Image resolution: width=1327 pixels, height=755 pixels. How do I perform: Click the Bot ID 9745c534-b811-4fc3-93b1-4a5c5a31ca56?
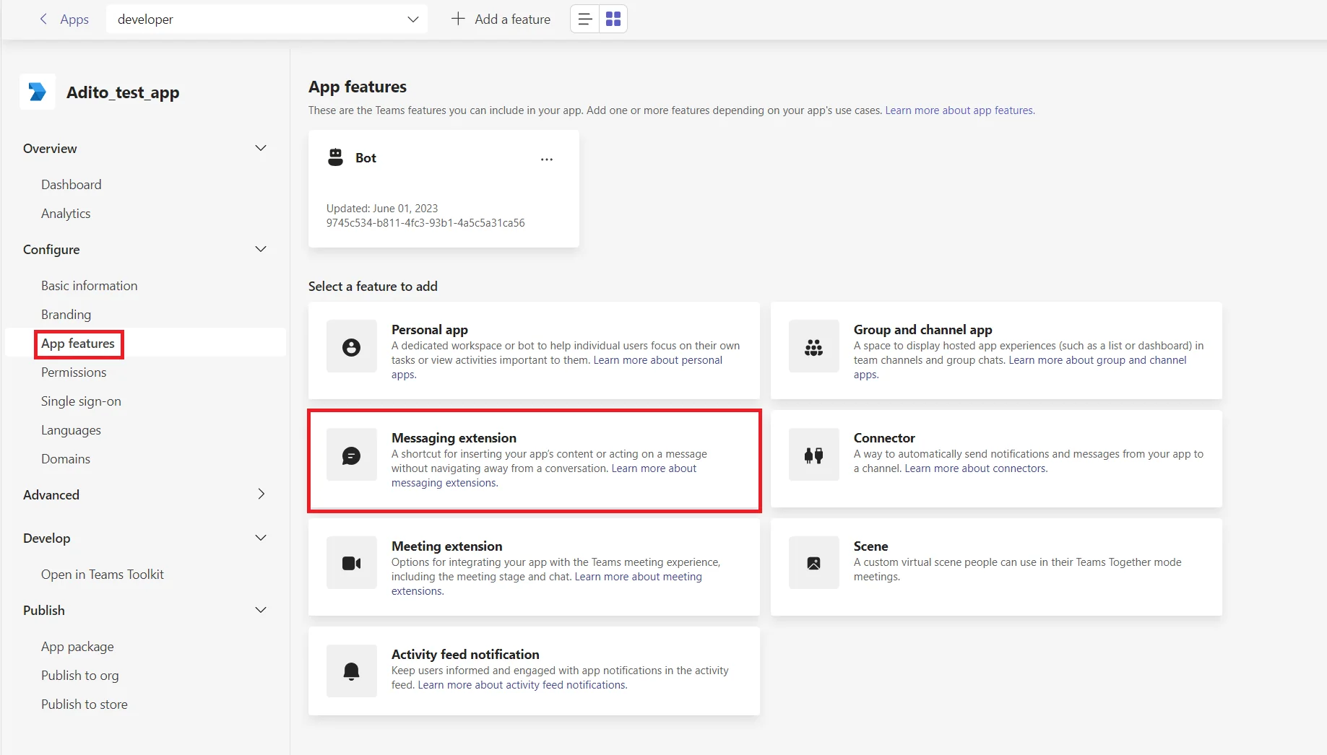point(425,223)
